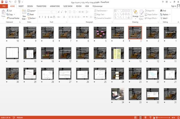180x119 pixels.
Task: Switch to Reading View icon
Action: point(145,118)
